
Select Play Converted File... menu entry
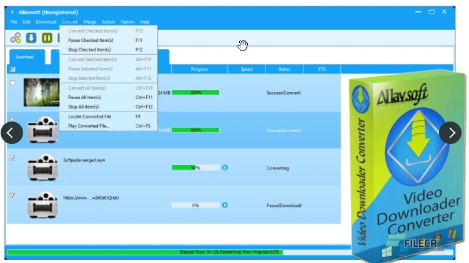tap(109, 126)
